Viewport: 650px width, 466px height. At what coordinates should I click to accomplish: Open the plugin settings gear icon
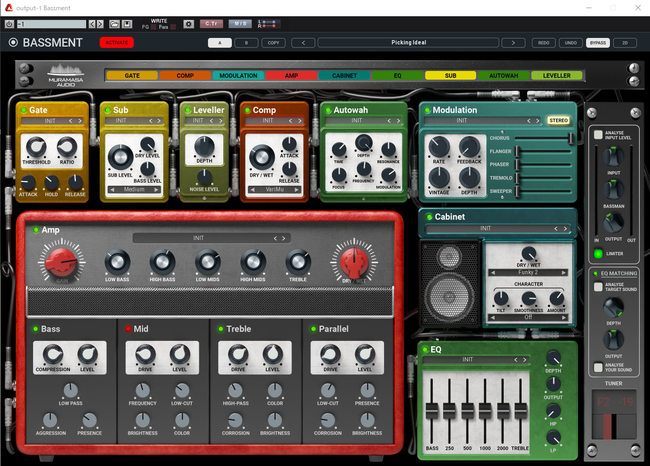pos(188,24)
